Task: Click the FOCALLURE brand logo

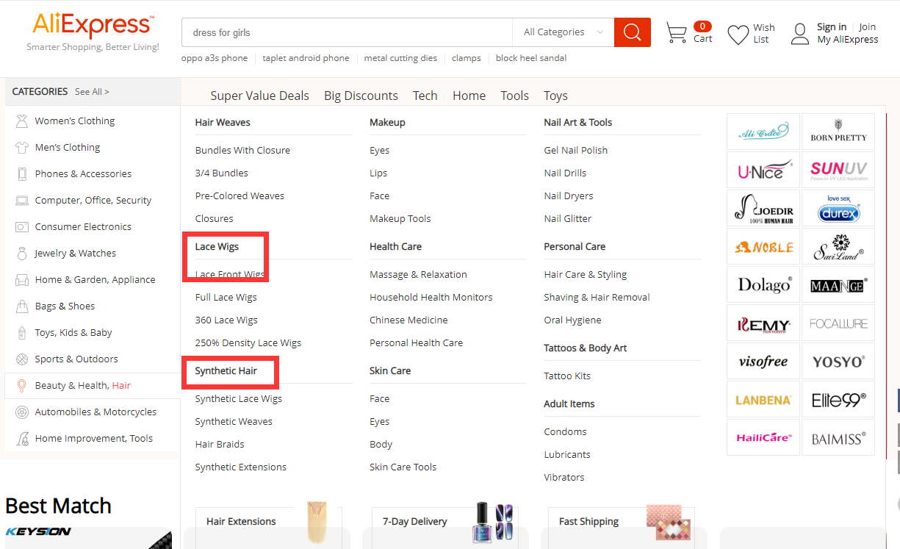Action: tap(838, 323)
